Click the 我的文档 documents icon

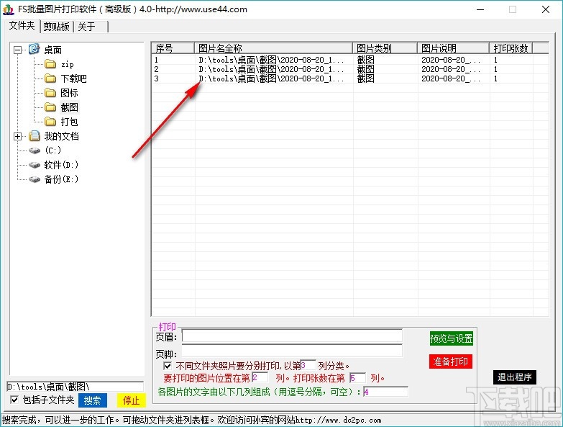(x=34, y=135)
